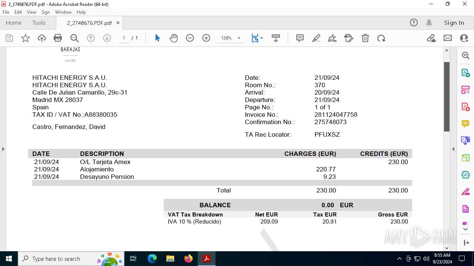The width and height of the screenshot is (474, 266).
Task: Open the Export PDF tool in sidebar
Action: coord(465,72)
